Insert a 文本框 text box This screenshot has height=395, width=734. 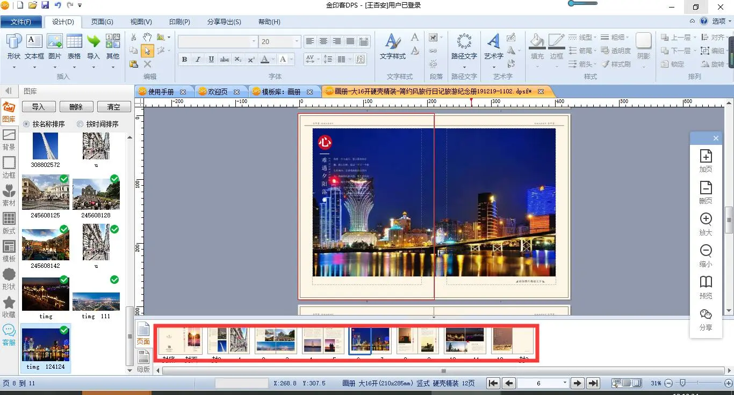(34, 46)
